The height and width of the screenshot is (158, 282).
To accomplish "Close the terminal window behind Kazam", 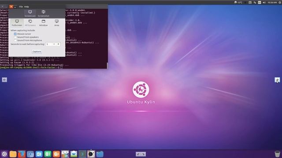I will (x=2, y=7).
